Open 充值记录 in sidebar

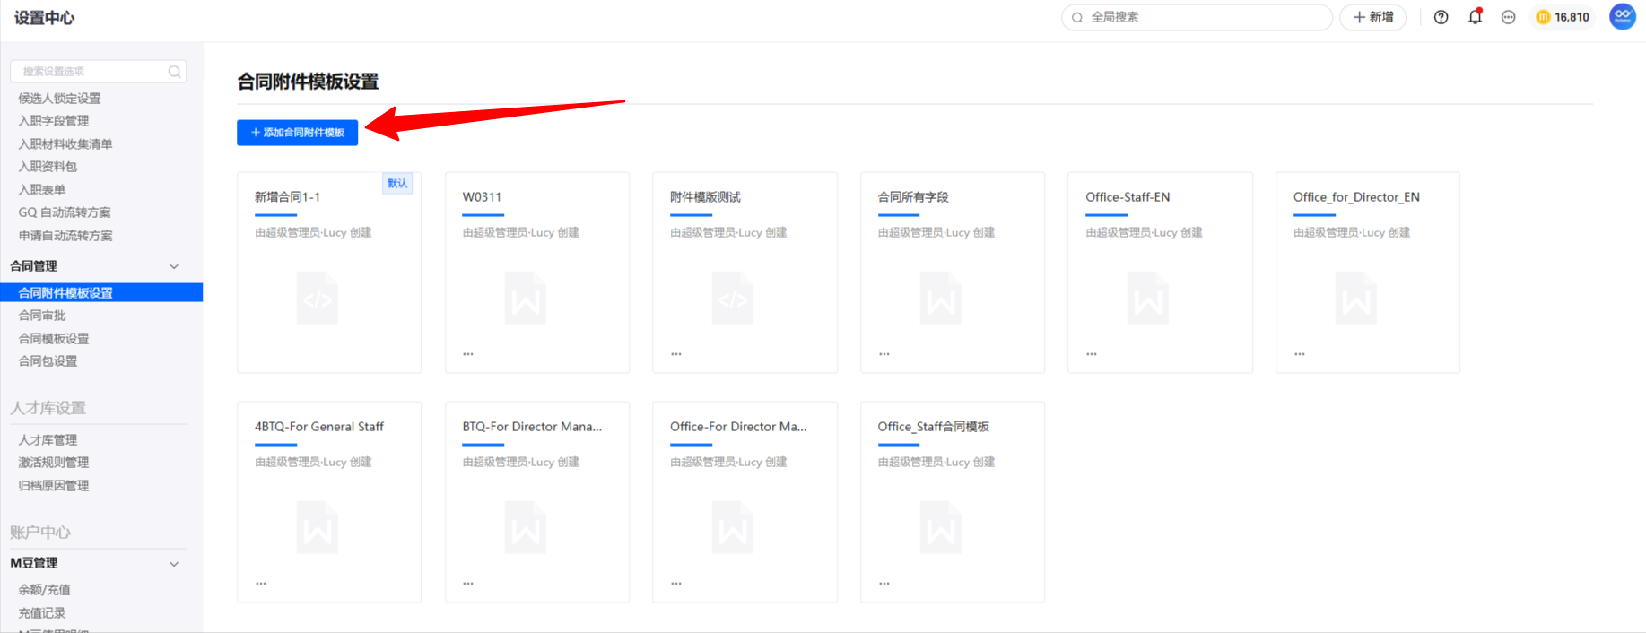[x=42, y=613]
